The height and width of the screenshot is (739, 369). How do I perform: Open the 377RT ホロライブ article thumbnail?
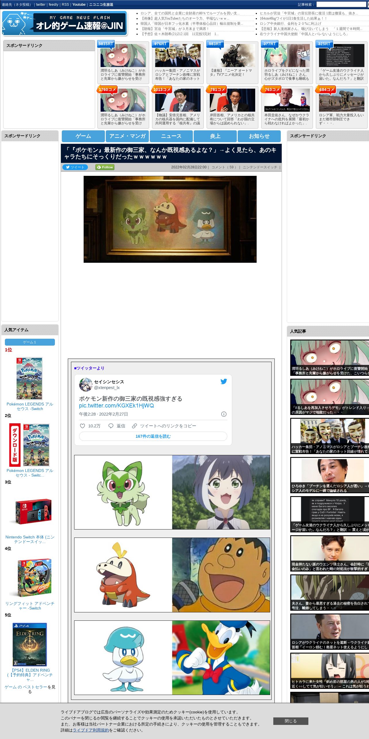(287, 56)
